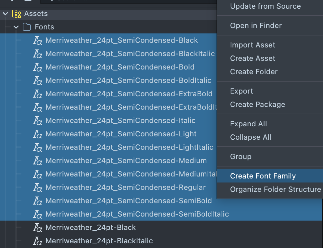
Task: Click font icon beside SemiCondensed-Bold asset
Action: (x=37, y=67)
